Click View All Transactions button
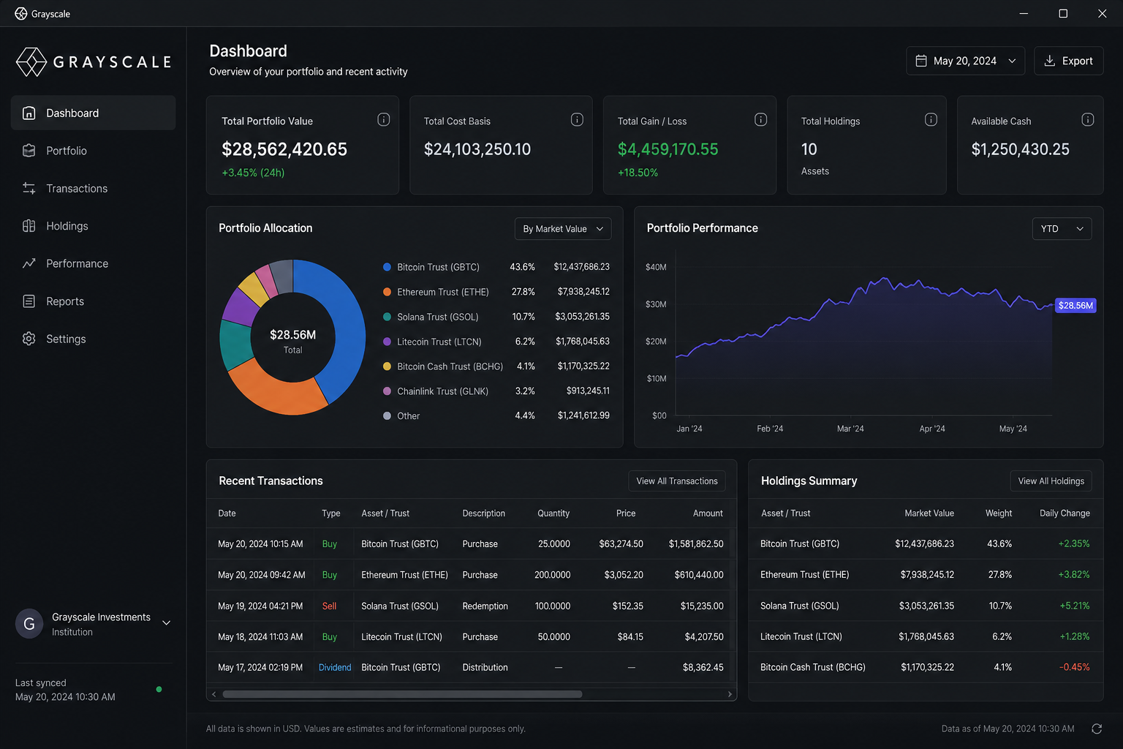 coord(677,481)
